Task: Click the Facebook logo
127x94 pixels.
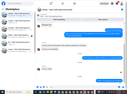Action: tap(4, 4)
